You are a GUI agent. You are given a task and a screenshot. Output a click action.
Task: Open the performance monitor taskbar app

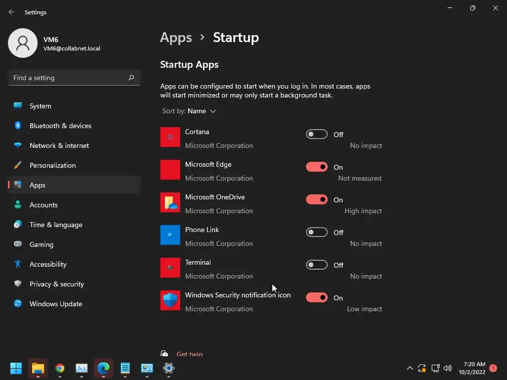click(82, 368)
